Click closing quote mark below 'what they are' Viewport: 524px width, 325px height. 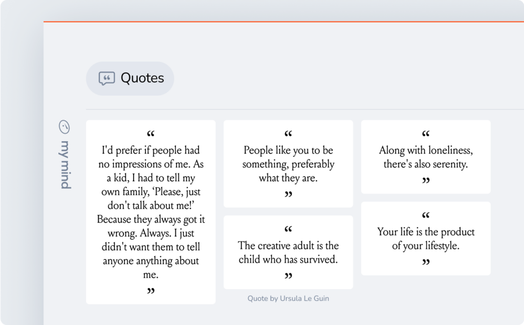[288, 194]
